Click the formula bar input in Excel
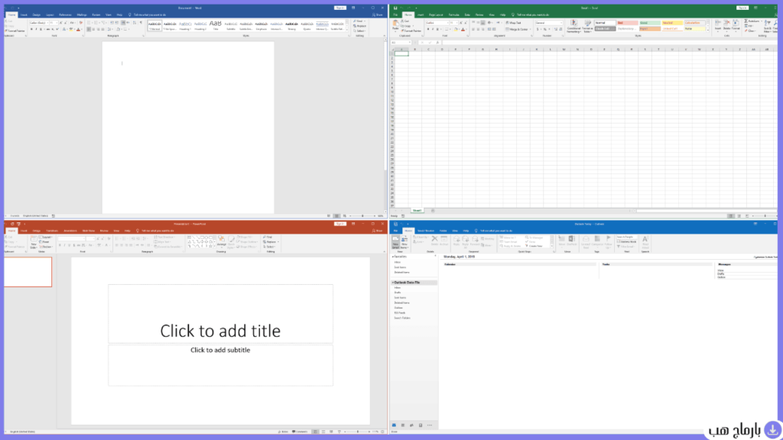This screenshot has width=783, height=440. [609, 43]
